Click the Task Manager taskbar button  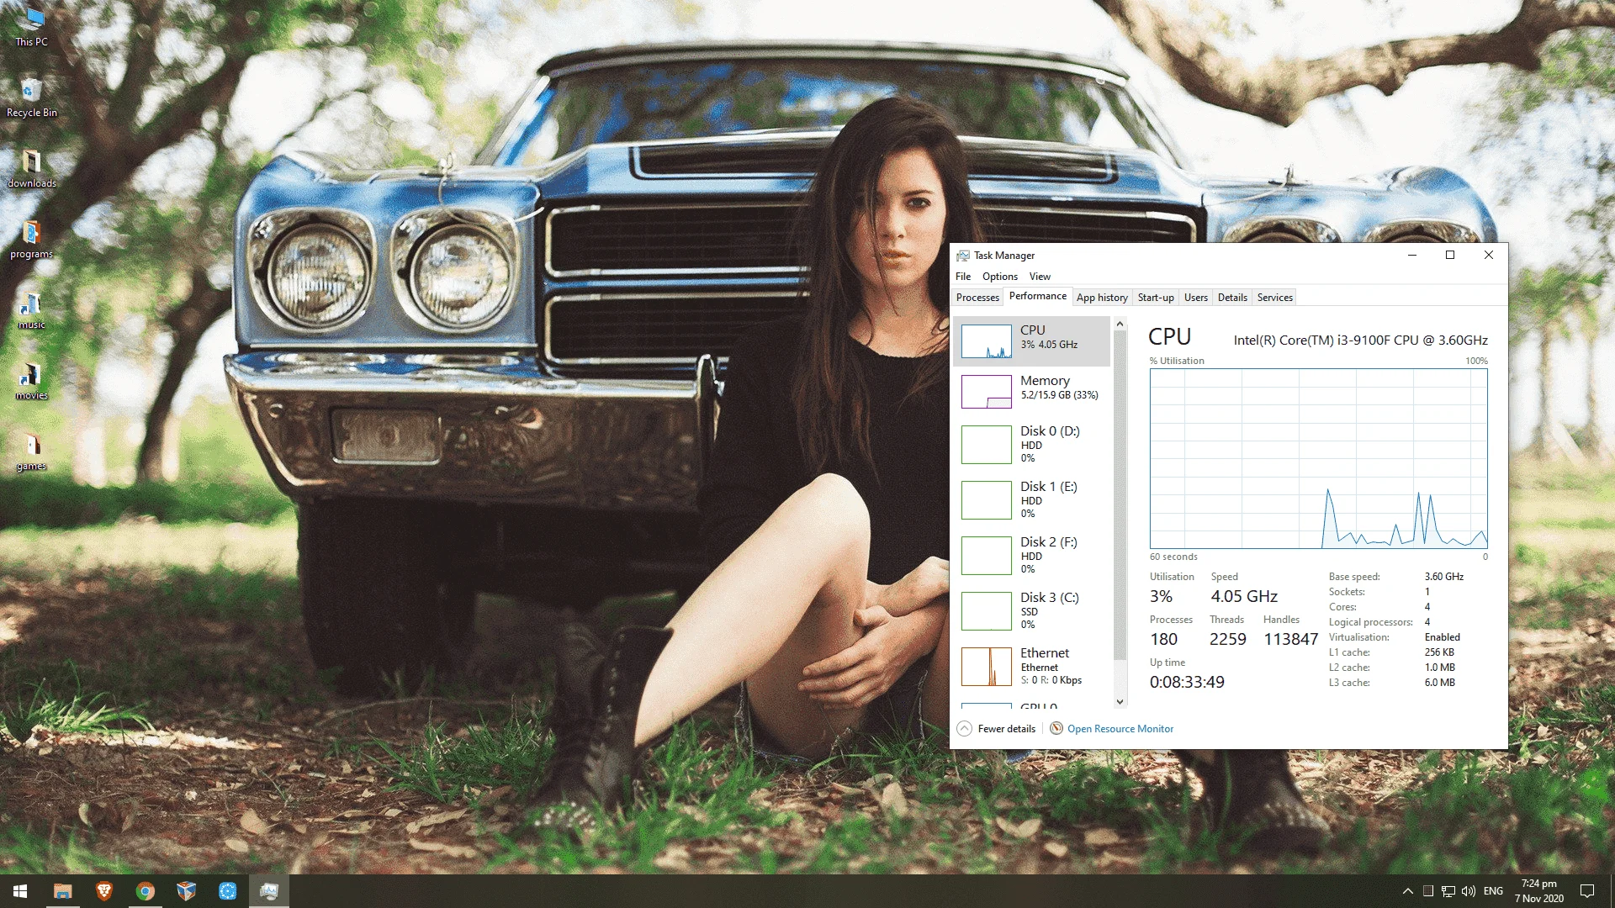pyautogui.click(x=269, y=891)
